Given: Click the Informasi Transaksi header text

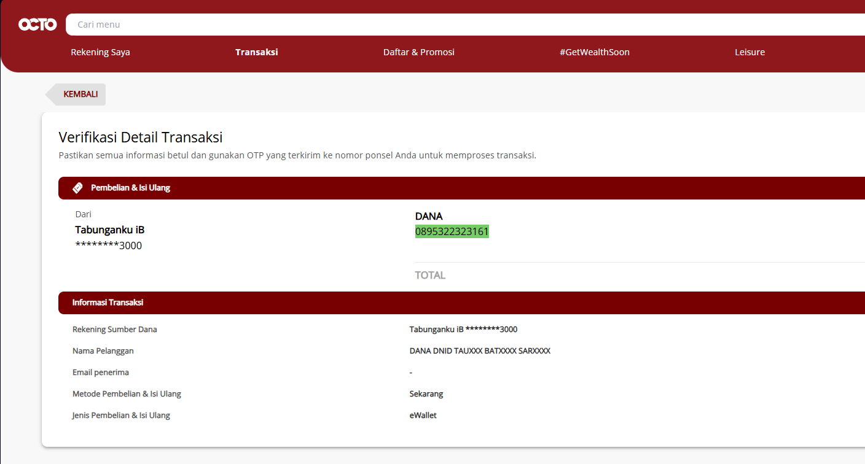Looking at the screenshot, I should pos(108,303).
